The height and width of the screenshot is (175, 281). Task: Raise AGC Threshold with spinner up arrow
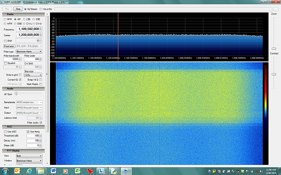coord(41,135)
